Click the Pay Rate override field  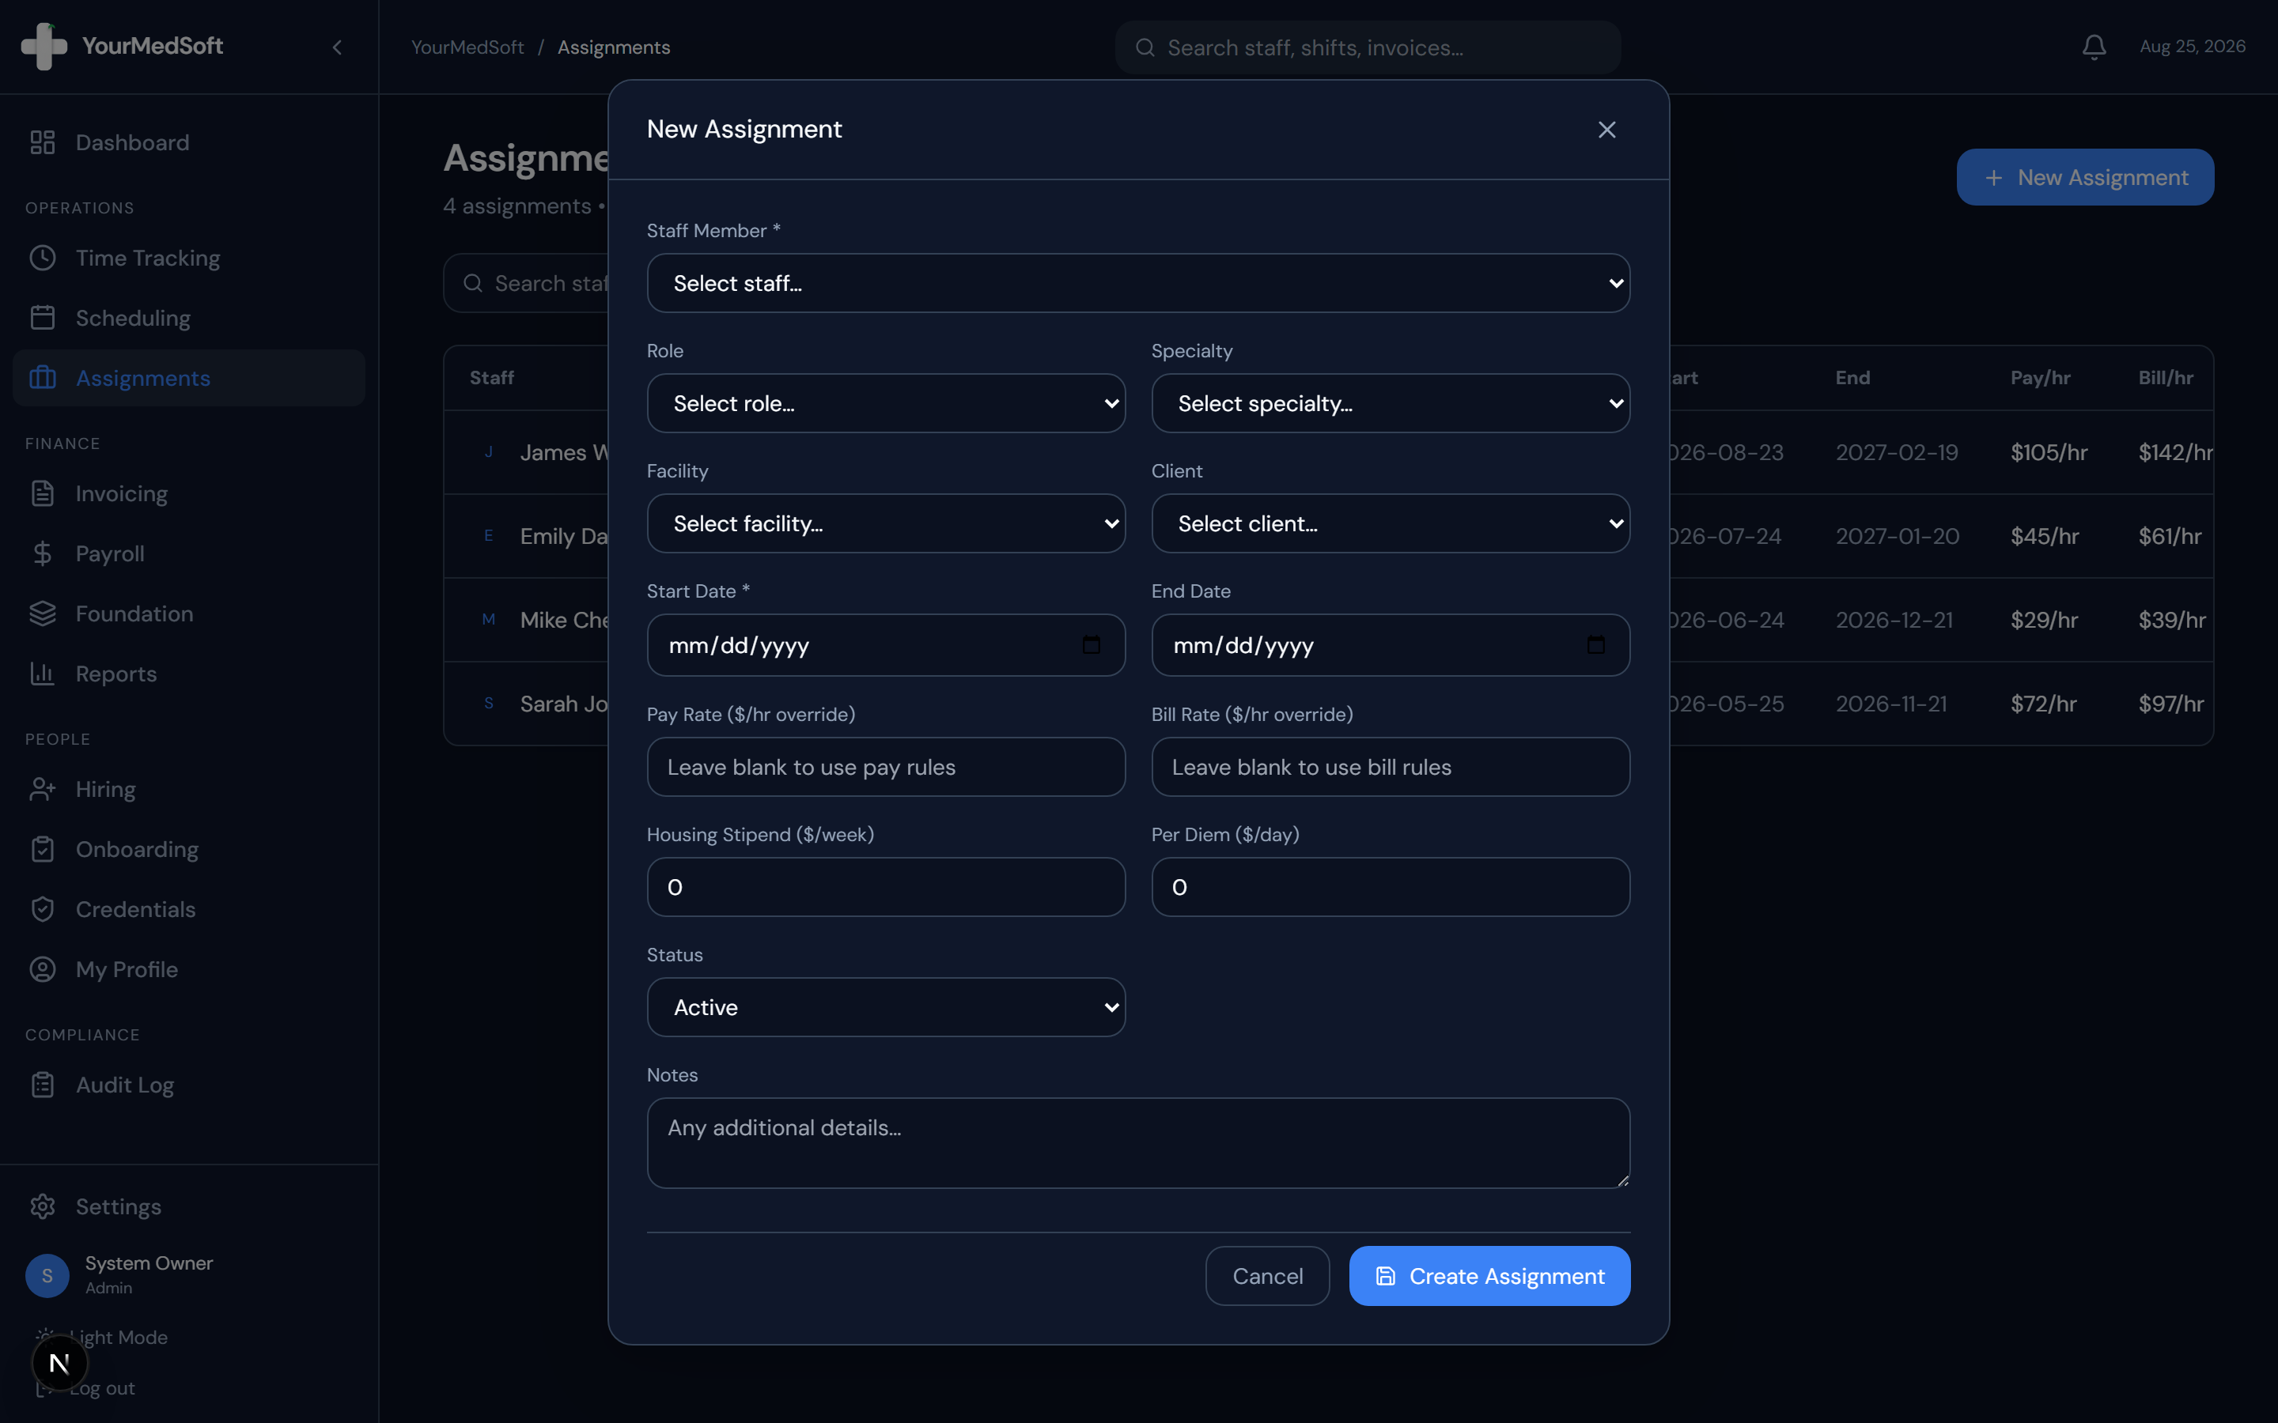[x=886, y=767]
